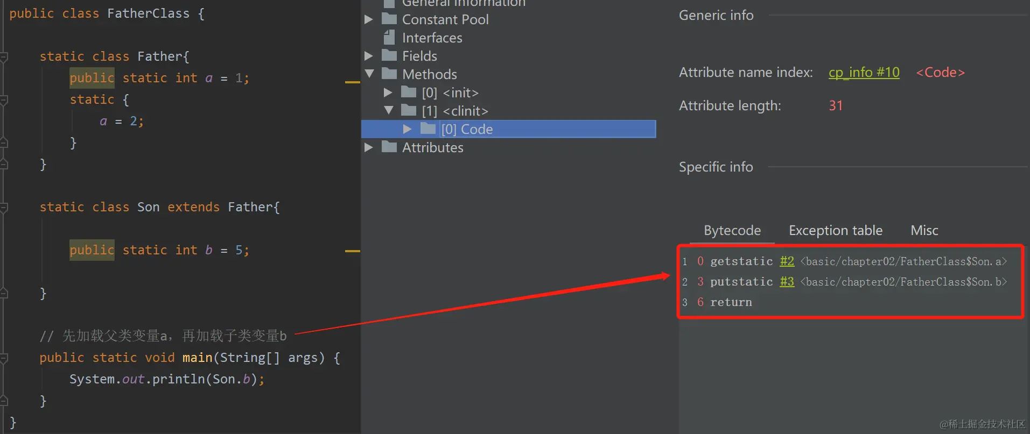Screen dimensions: 1030x434
Task: Click the main method name
Action: (x=197, y=358)
